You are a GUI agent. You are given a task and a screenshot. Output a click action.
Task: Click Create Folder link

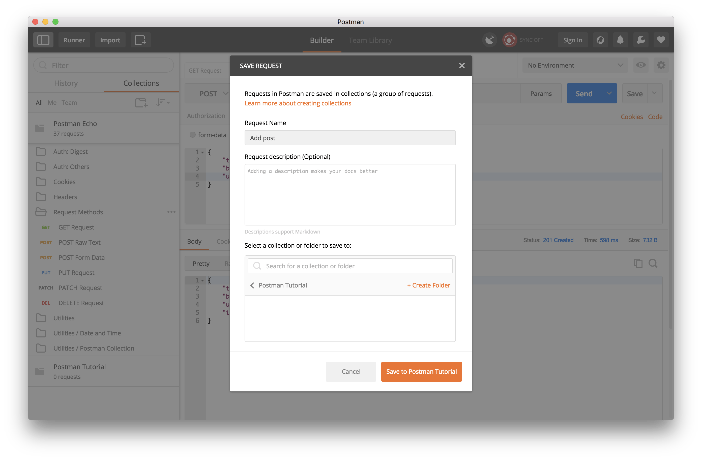[x=429, y=285]
